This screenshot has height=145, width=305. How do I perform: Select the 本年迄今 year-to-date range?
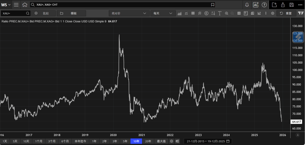click(x=80, y=141)
